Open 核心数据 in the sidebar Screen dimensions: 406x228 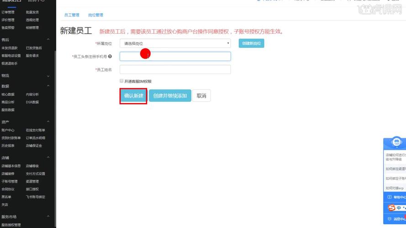(8, 94)
